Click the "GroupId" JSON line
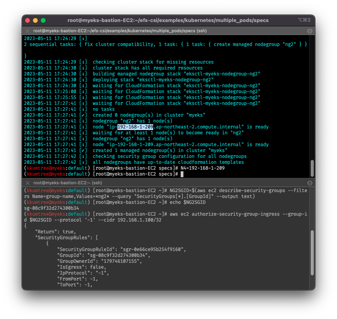Viewport: 337px width, 319px height. (103, 255)
